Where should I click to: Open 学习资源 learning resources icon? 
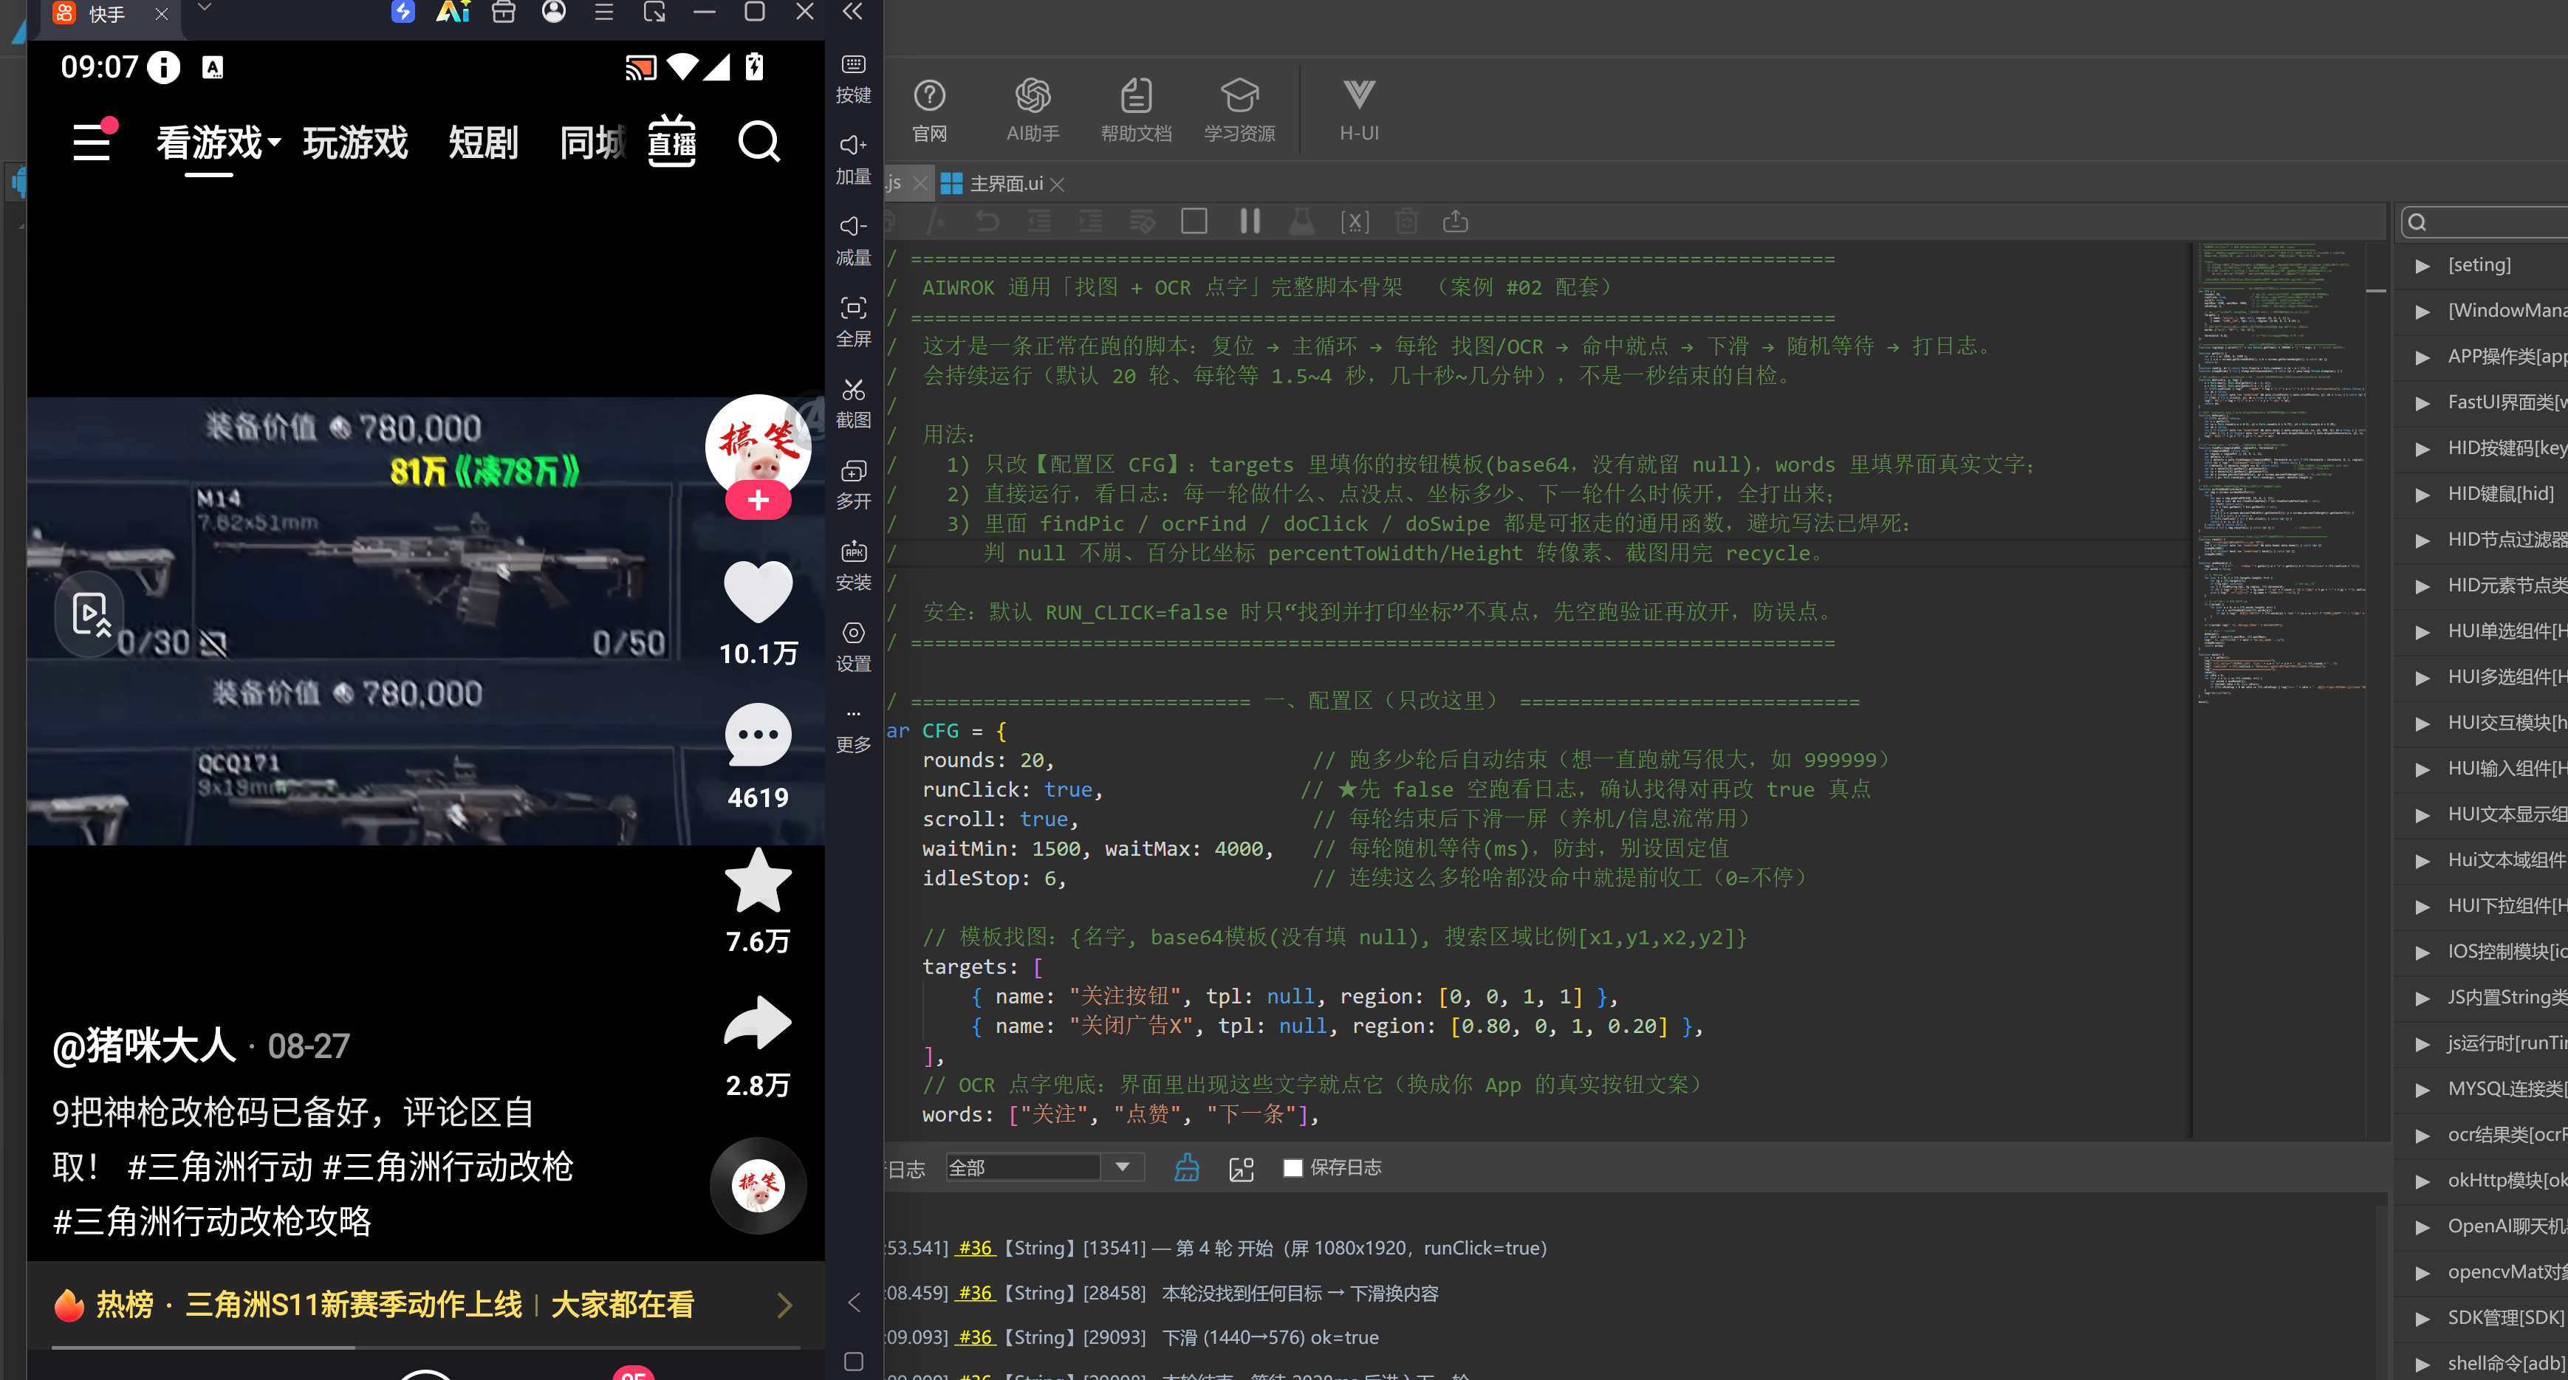click(x=1239, y=109)
